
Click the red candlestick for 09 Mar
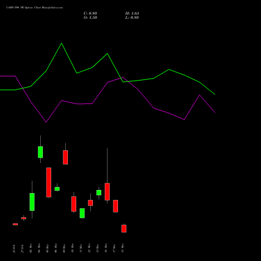click(x=65, y=157)
